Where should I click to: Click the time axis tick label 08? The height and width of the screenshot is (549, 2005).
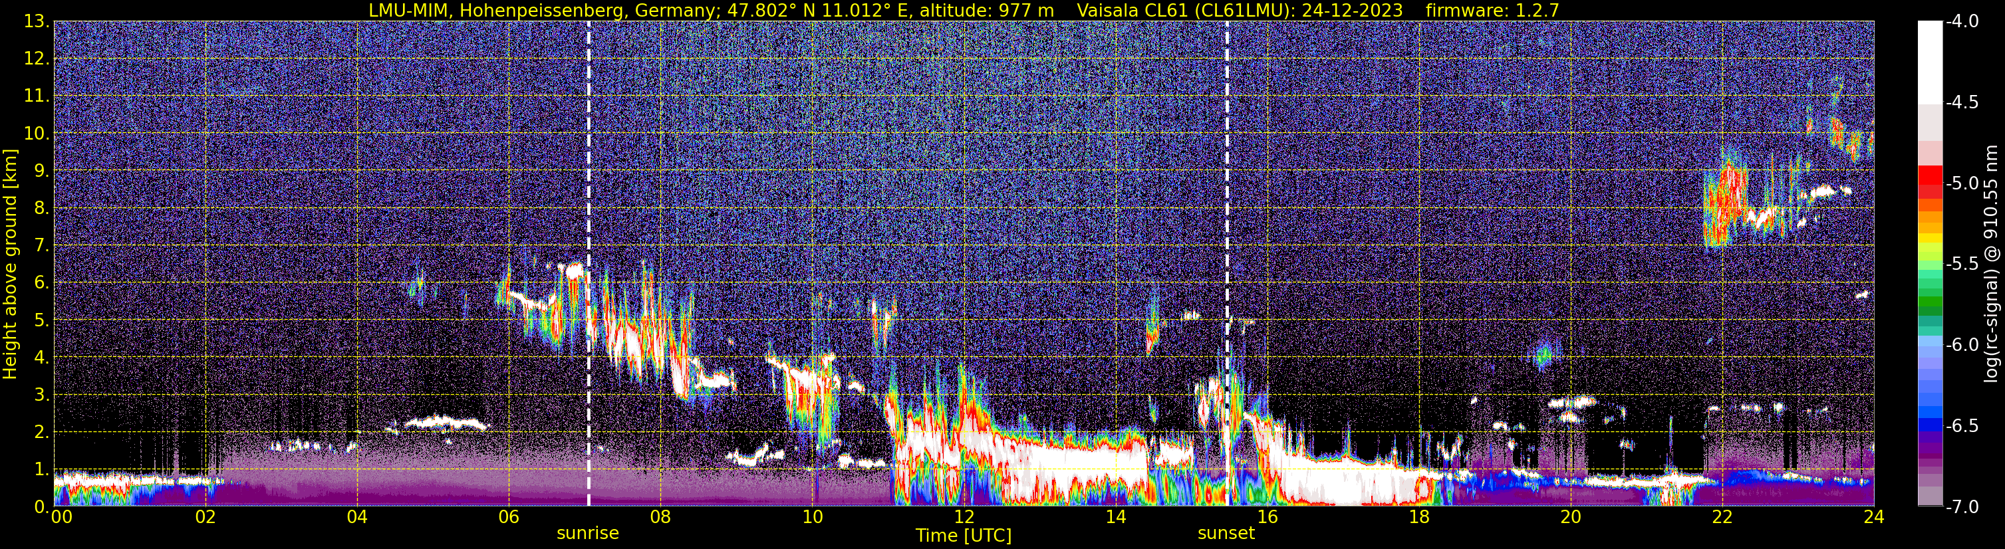(x=660, y=517)
